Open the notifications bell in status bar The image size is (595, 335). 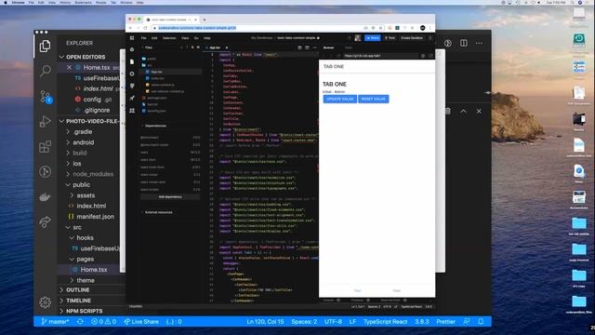[x=481, y=321]
